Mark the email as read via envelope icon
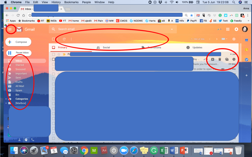This screenshot has height=157, width=252. [227, 59]
